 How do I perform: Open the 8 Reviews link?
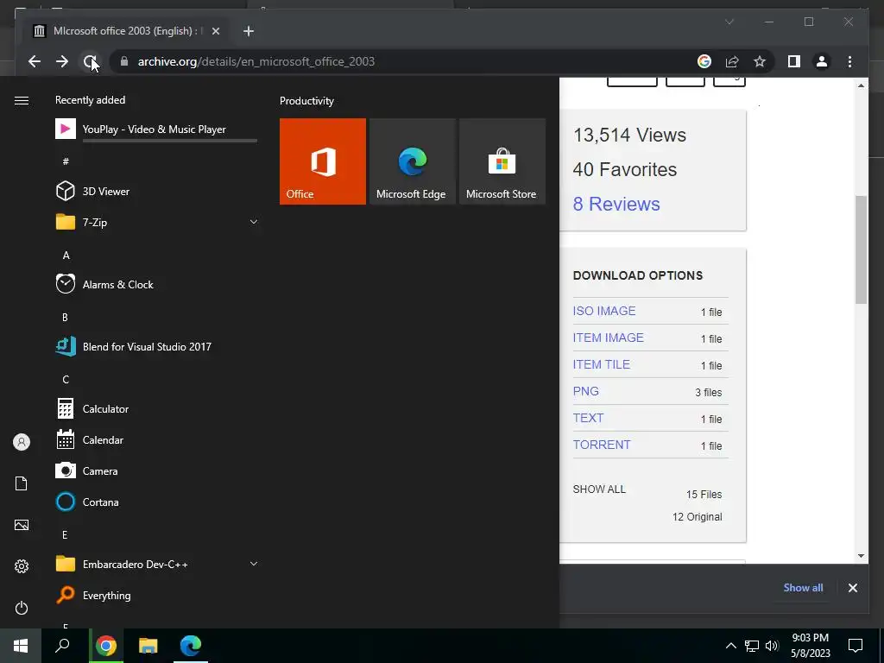pyautogui.click(x=616, y=204)
